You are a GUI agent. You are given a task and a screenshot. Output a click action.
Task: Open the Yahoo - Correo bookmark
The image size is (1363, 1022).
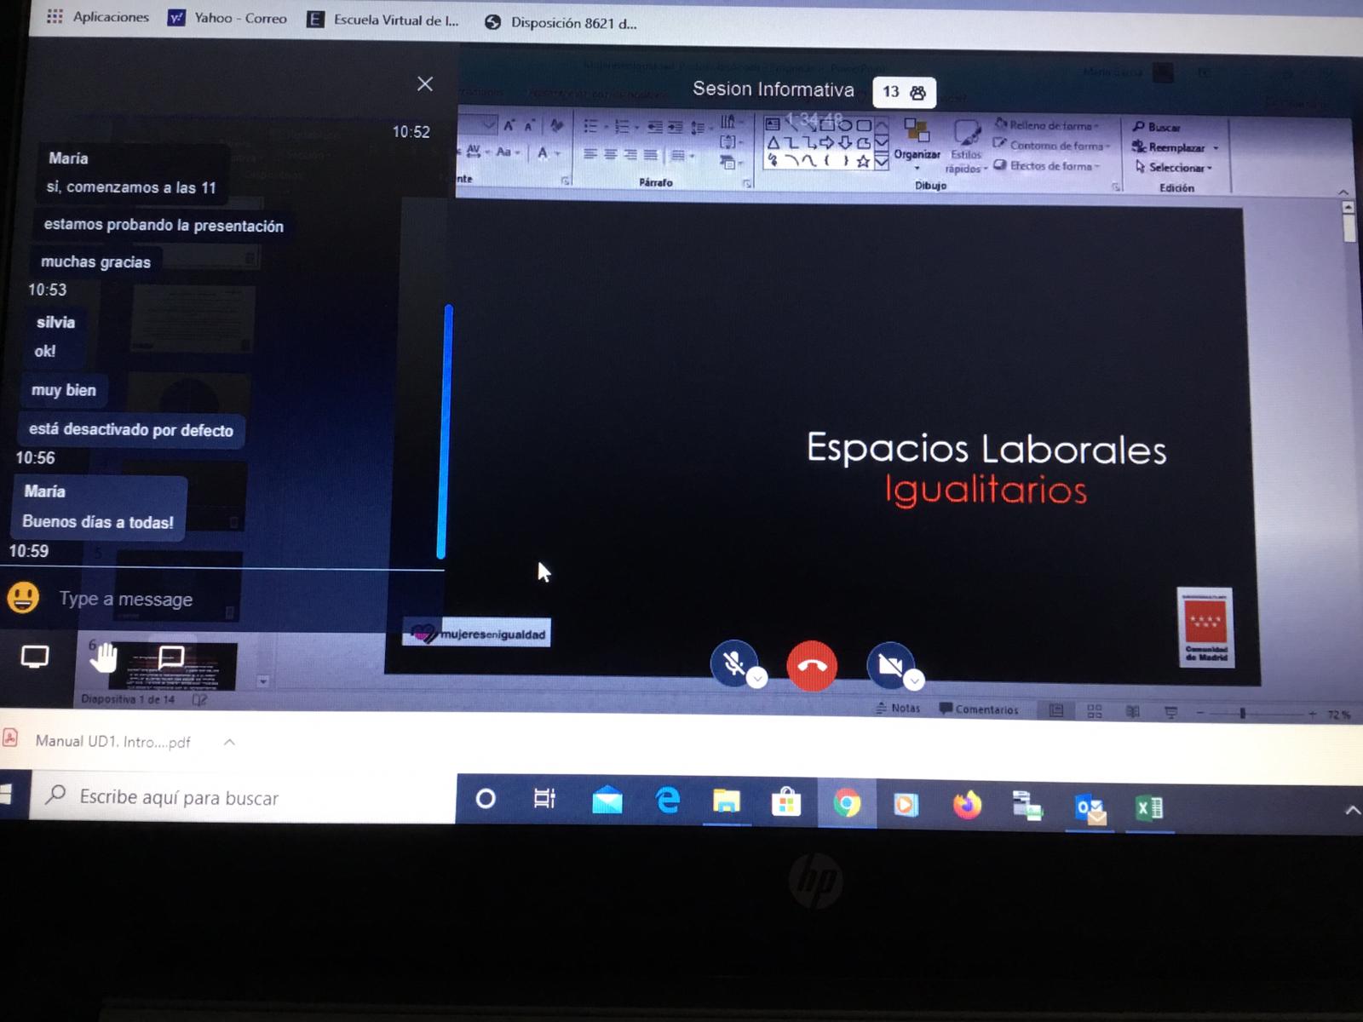click(x=227, y=18)
